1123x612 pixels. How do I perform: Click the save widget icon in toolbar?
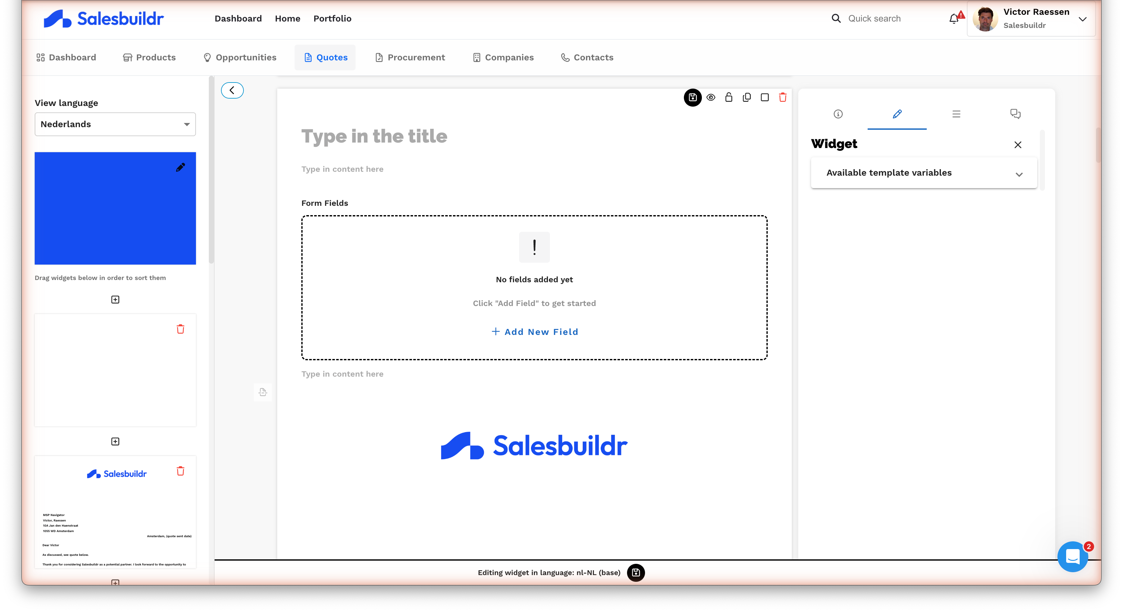[692, 97]
